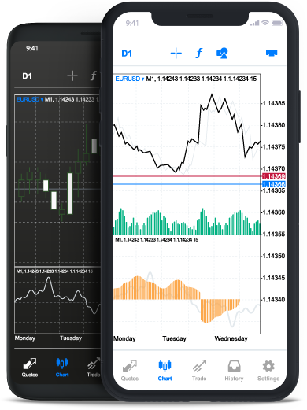Open trade panel monitor icon at top right
This screenshot has width=307, height=410.
click(x=272, y=53)
